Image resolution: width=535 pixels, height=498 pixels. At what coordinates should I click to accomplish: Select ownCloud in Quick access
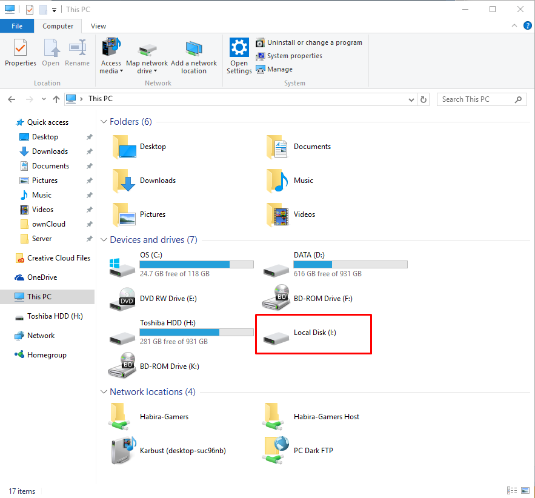(x=43, y=224)
